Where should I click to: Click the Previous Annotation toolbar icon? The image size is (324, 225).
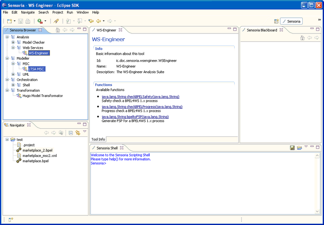80,21
